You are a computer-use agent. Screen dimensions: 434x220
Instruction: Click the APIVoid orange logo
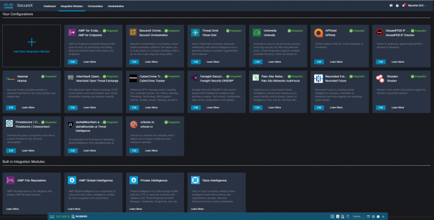point(318,33)
